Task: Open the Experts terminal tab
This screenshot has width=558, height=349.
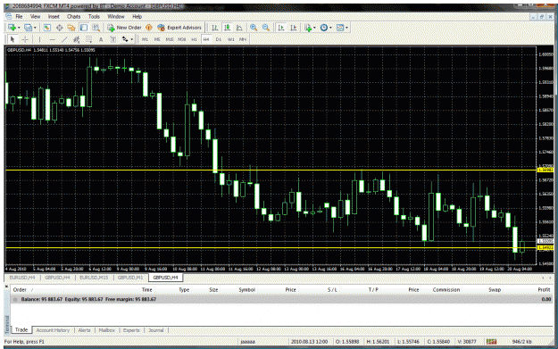Action: pos(131,330)
